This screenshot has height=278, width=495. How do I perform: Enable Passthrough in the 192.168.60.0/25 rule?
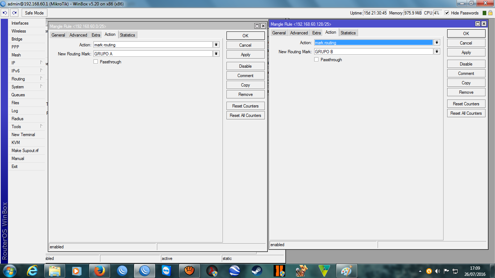[x=96, y=62]
